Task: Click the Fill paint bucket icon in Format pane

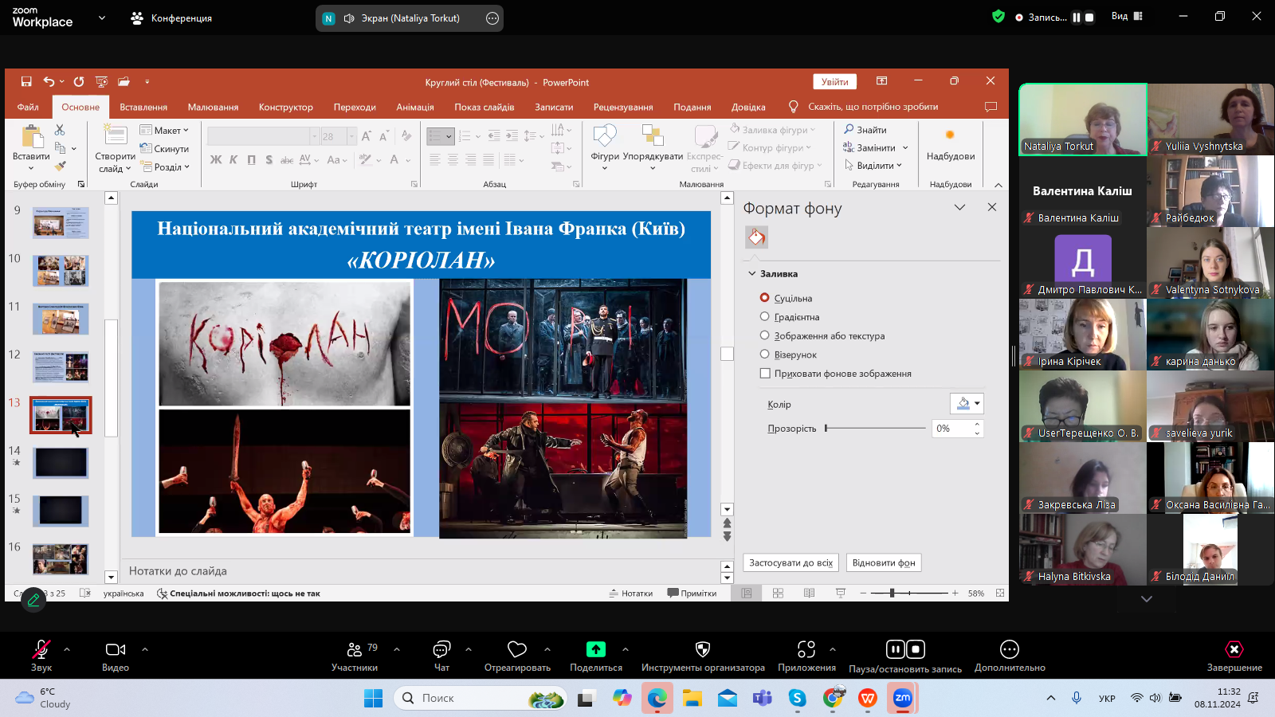Action: pos(756,237)
